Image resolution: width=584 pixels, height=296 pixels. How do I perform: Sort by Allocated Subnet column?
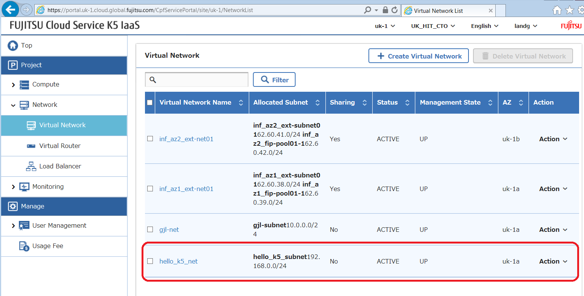(x=317, y=103)
